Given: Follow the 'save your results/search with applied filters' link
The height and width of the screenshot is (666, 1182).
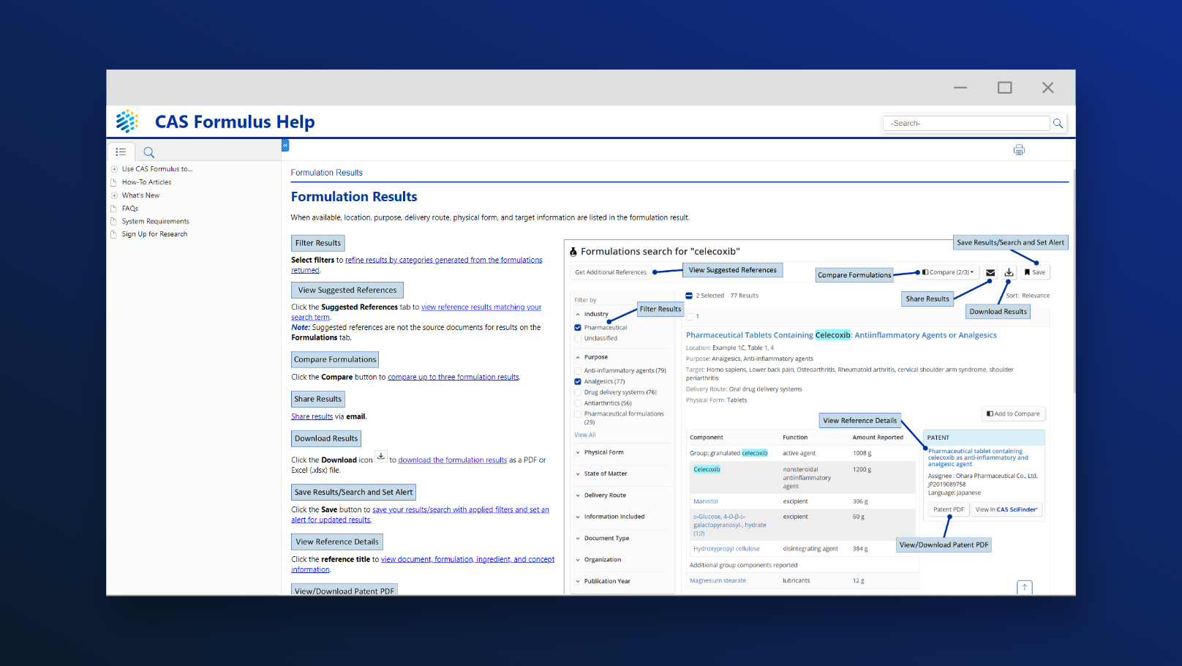Looking at the screenshot, I should tap(460, 510).
